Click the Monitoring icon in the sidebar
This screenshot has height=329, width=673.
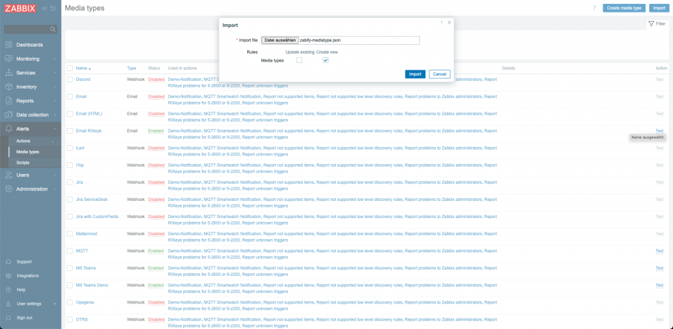[9, 58]
